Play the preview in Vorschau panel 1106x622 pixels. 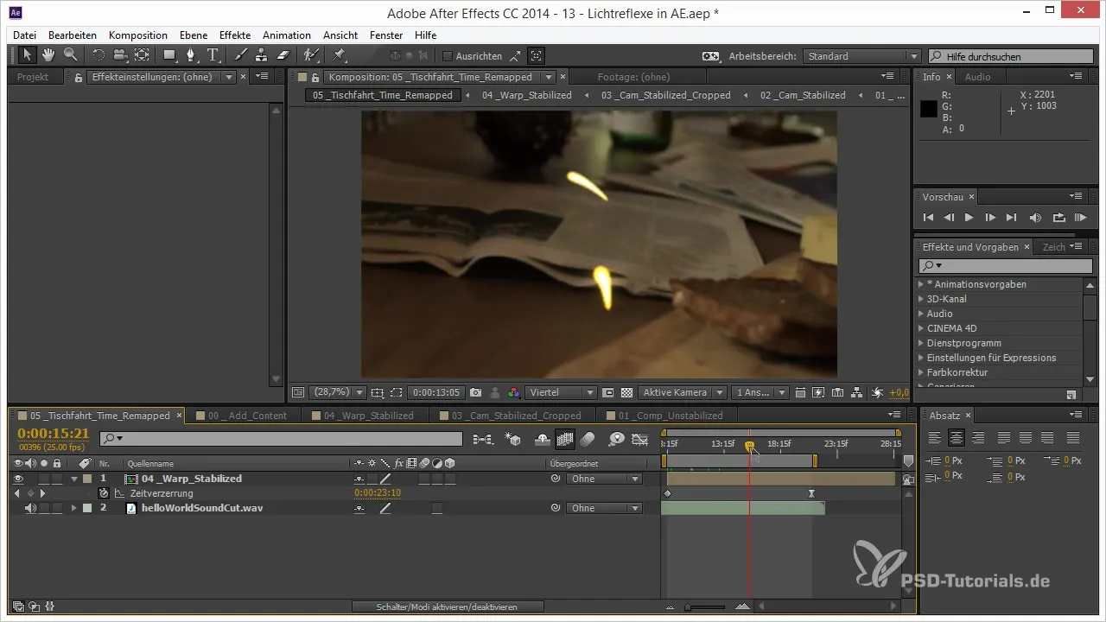point(969,218)
